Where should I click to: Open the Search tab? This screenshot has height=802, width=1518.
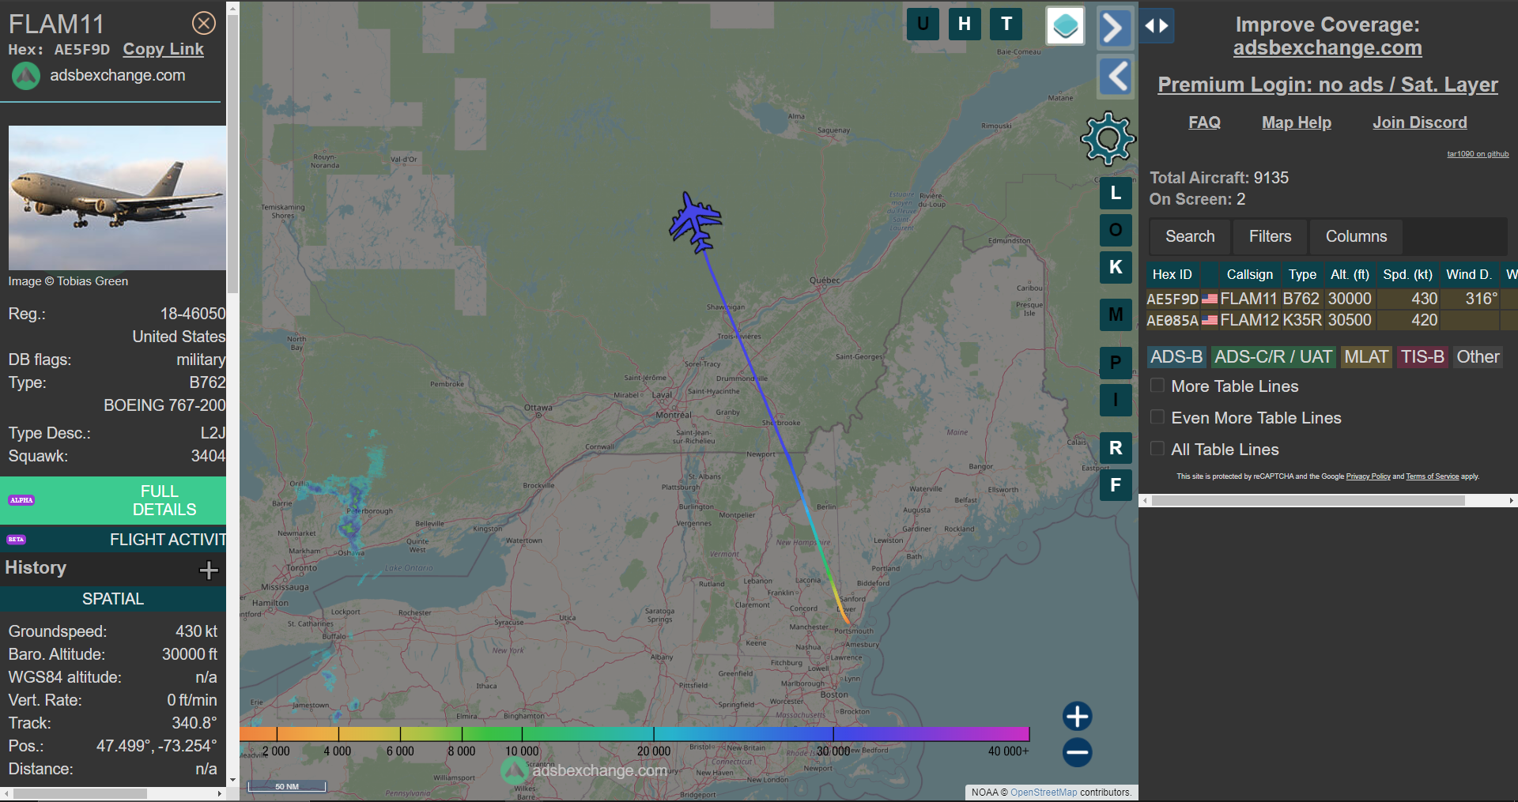tap(1190, 236)
